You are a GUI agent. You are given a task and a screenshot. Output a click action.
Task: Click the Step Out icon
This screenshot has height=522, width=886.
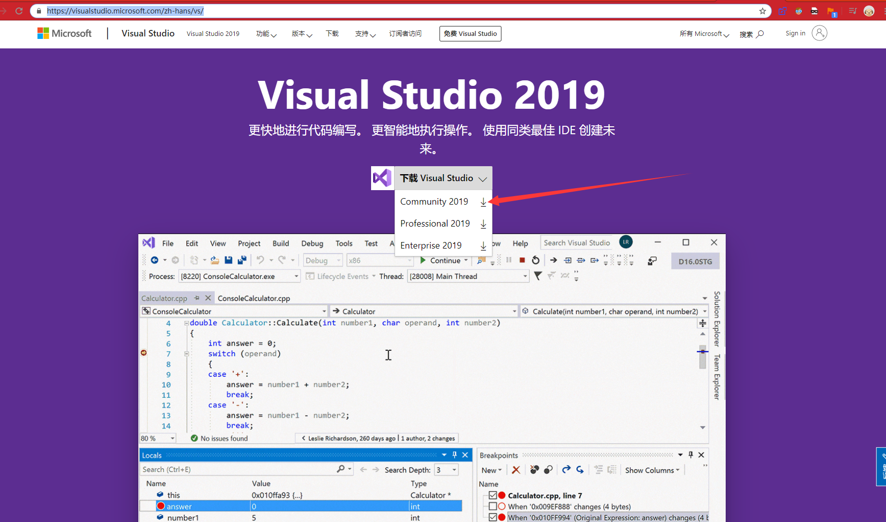pyautogui.click(x=594, y=260)
